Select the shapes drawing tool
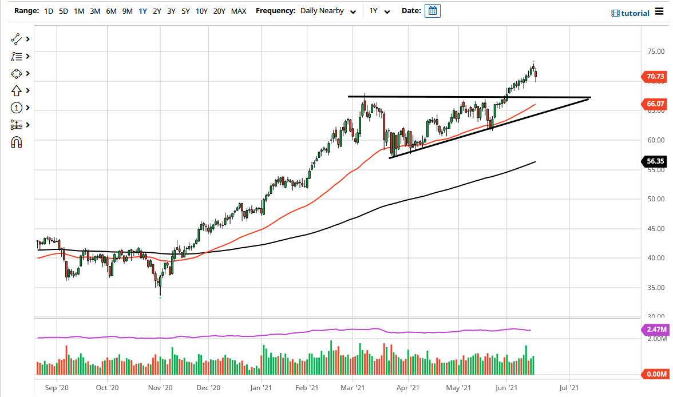This screenshot has width=673, height=397. click(x=16, y=73)
